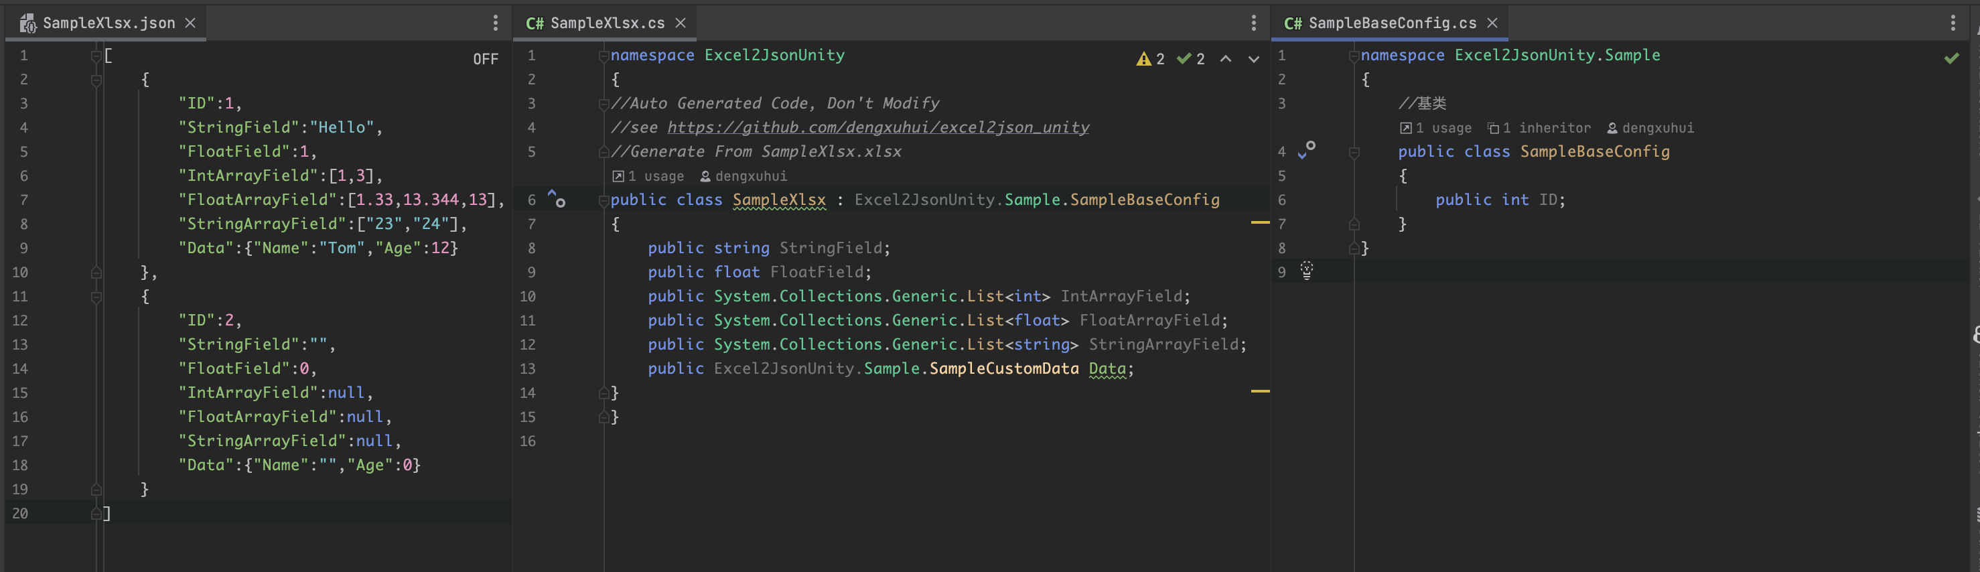
Task: Click line number 20 in the JSON gutter
Action: (x=20, y=513)
